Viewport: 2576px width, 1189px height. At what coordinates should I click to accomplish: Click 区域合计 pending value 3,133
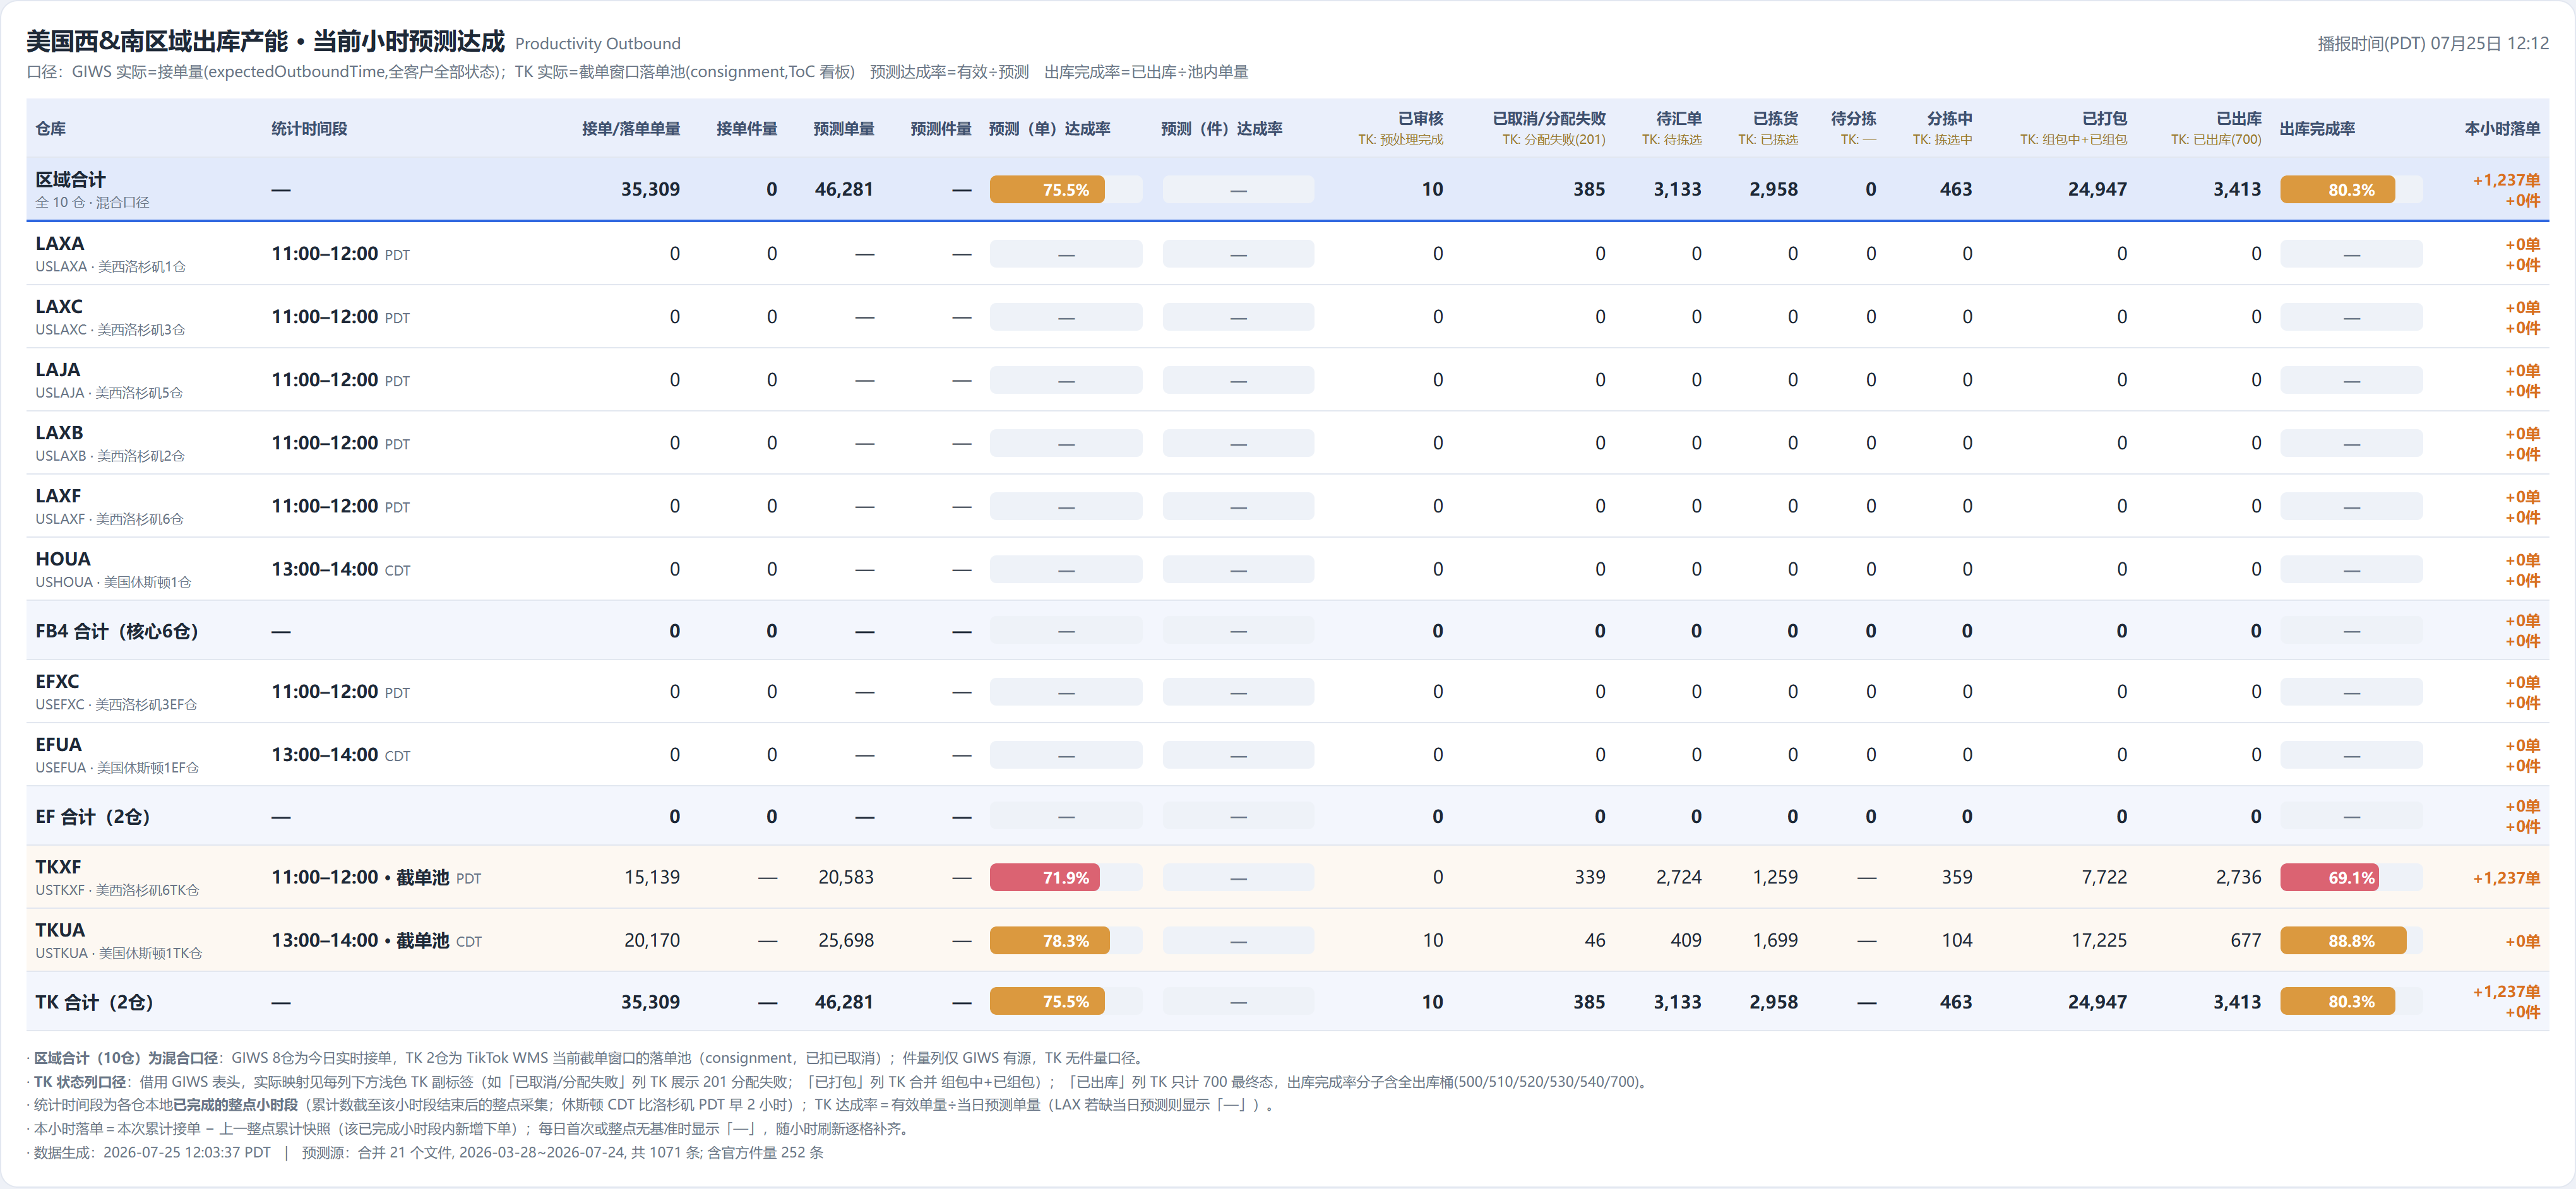(1677, 189)
